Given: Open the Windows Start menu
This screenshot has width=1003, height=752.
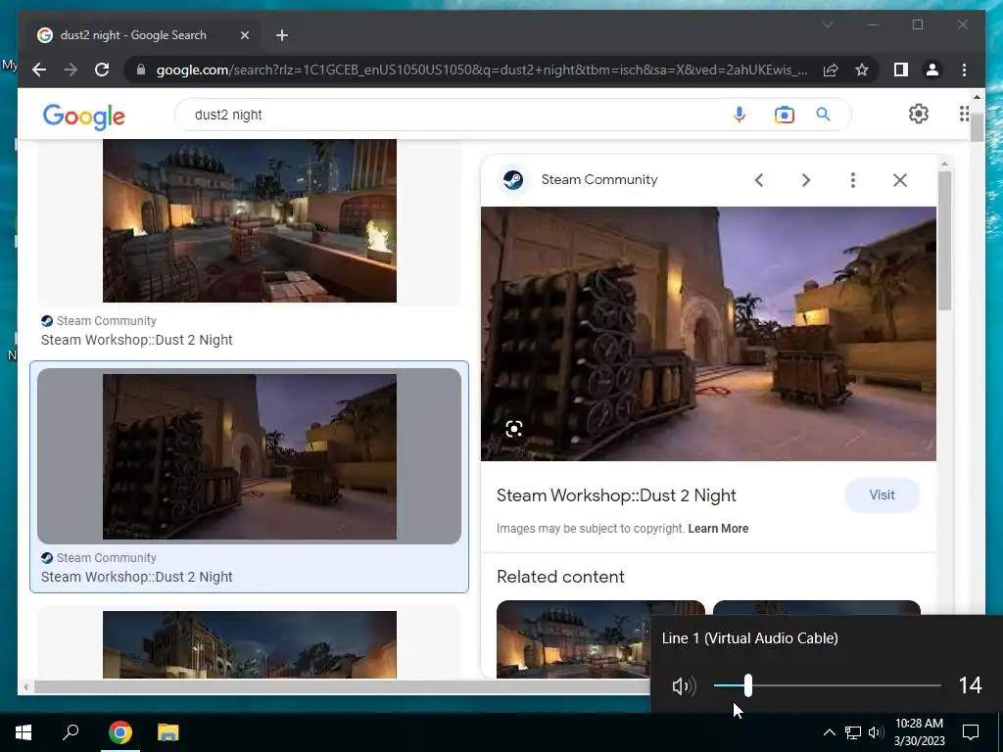Looking at the screenshot, I should click(x=24, y=732).
